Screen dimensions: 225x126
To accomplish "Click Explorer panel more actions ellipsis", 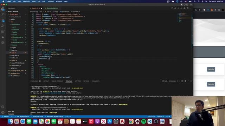I will point(26,8).
